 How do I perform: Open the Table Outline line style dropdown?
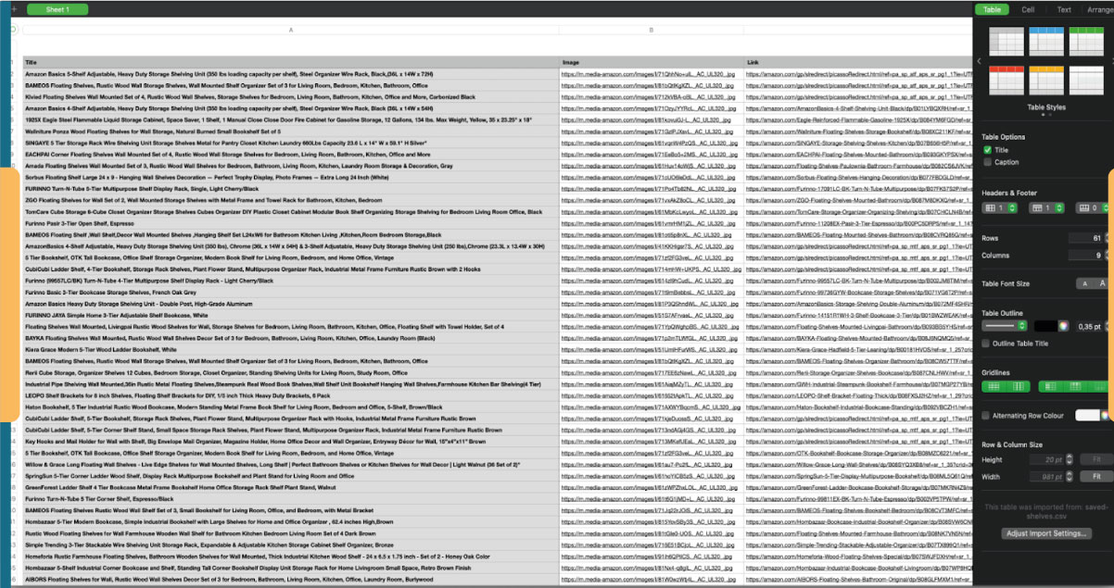tap(1005, 326)
